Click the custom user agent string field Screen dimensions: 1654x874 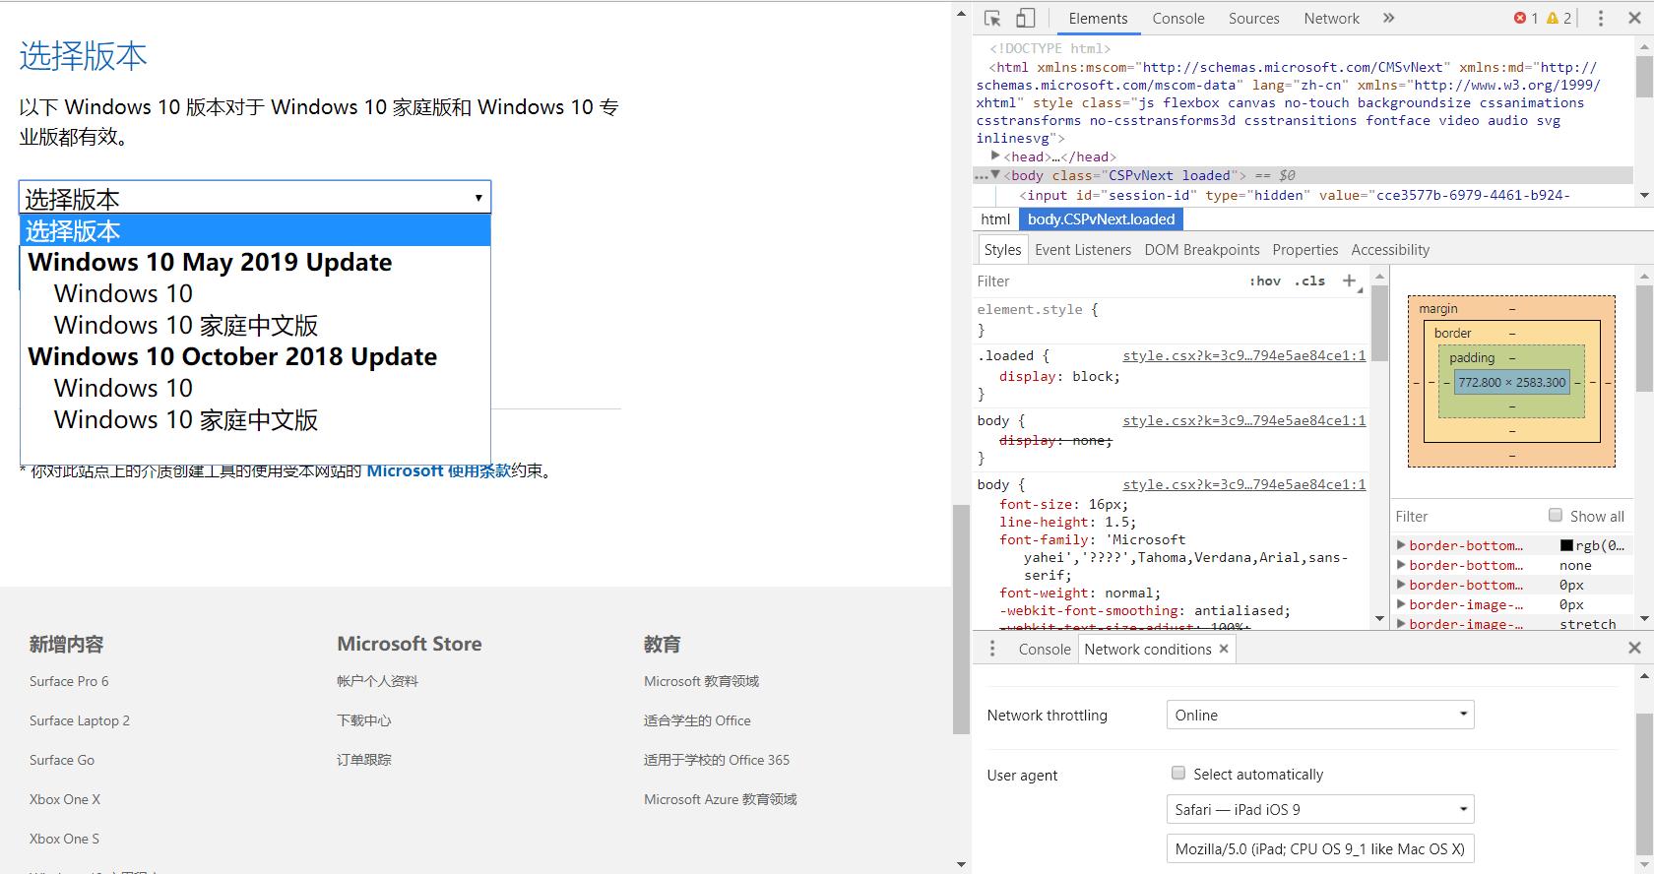pyautogui.click(x=1320, y=848)
